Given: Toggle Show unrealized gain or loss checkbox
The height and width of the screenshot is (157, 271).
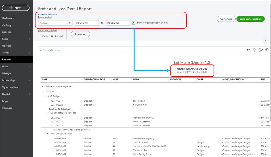Looking at the screenshot, I should coord(133,23).
